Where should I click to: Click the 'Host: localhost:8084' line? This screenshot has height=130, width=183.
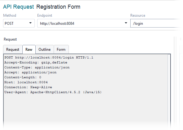click(26, 82)
